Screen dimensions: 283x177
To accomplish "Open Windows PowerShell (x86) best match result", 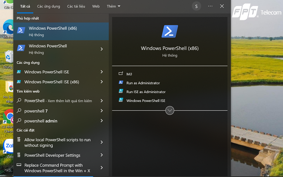I will point(61,31).
